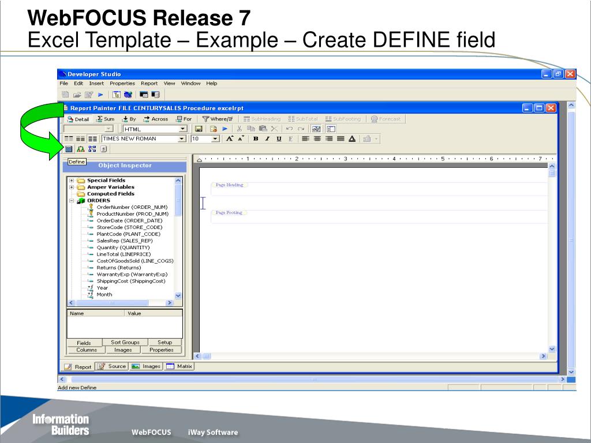Open the Insert menu

click(96, 83)
